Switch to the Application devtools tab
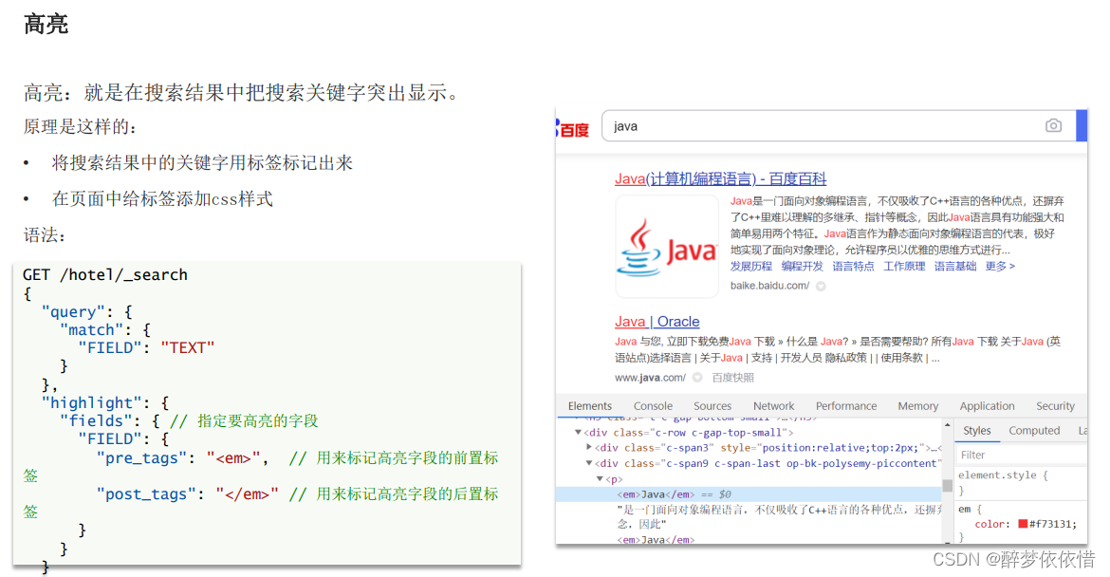This screenshot has width=1110, height=577. click(x=987, y=405)
